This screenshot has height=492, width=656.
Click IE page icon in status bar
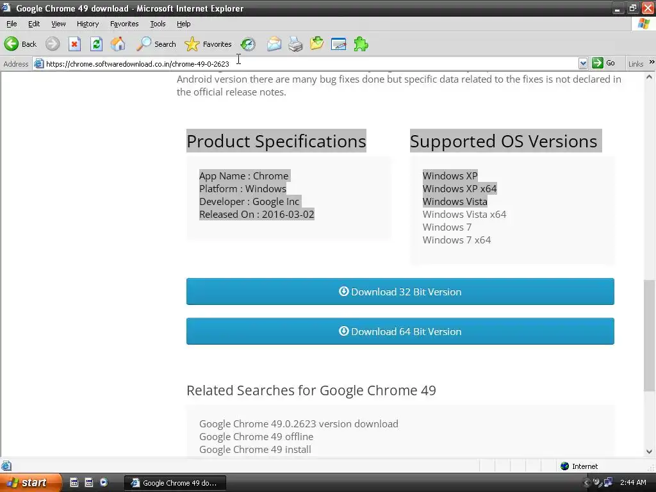(x=6, y=466)
